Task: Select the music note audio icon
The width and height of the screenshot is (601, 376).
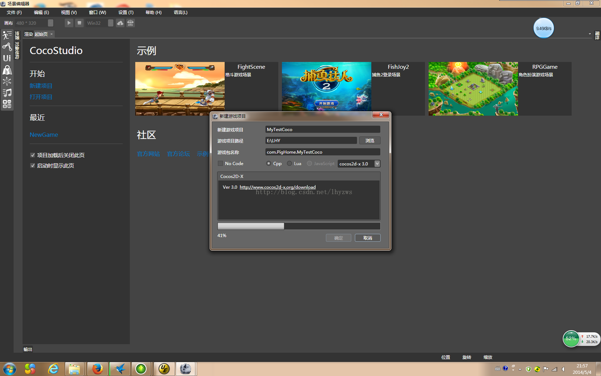Action: click(7, 93)
